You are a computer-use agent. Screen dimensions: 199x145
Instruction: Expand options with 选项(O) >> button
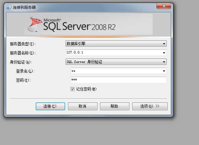click(x=150, y=106)
